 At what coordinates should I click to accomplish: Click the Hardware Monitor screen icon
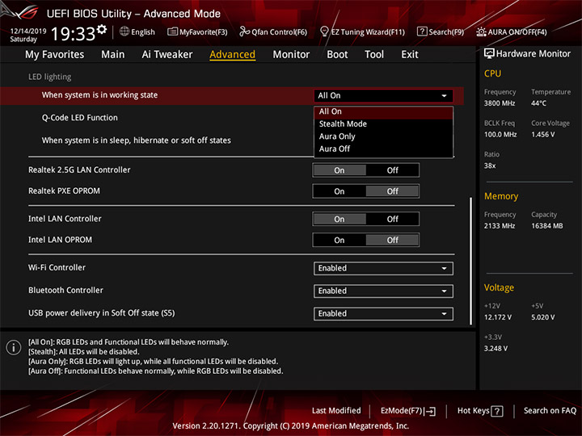[489, 53]
